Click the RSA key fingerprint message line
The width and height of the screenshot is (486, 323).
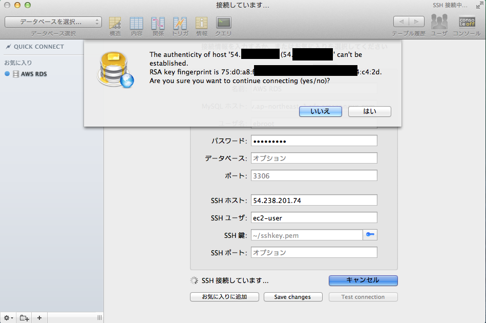click(x=266, y=72)
